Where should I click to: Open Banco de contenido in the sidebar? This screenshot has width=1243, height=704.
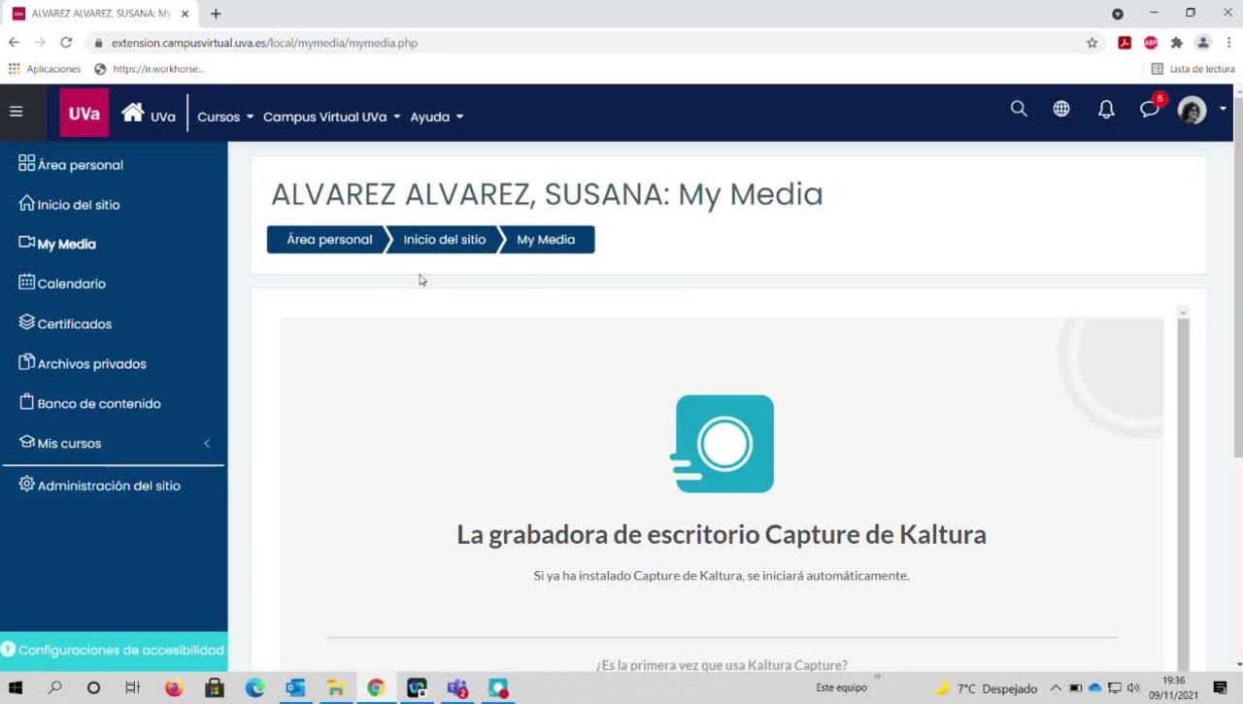point(89,403)
